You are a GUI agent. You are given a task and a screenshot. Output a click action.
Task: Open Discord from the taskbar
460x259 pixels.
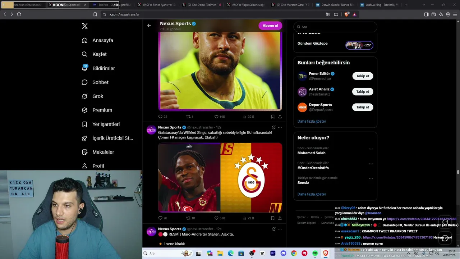click(283, 253)
